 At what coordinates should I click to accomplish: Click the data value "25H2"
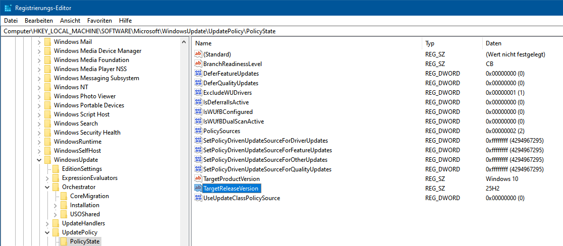492,188
